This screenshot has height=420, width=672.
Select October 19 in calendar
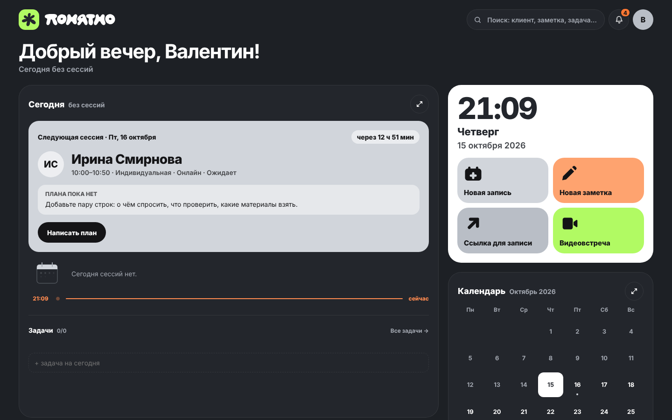pyautogui.click(x=470, y=412)
